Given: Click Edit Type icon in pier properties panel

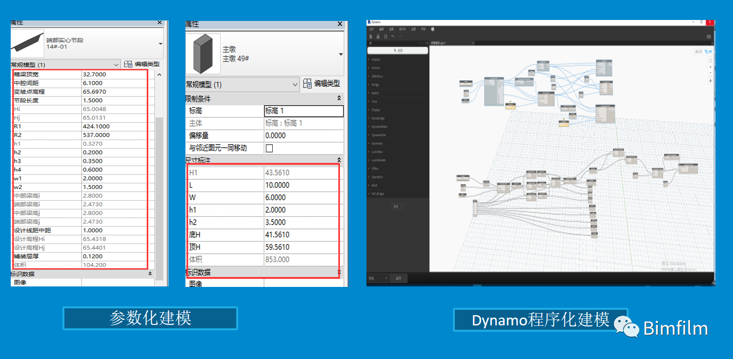Looking at the screenshot, I should (x=307, y=84).
